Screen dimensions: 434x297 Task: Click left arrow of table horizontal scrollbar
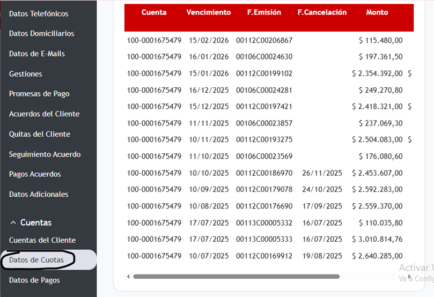(128, 277)
